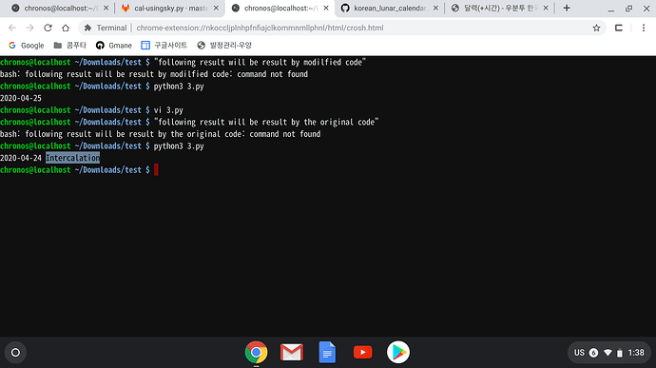Open the notification count badge
656x368 pixels.
pyautogui.click(x=593, y=353)
